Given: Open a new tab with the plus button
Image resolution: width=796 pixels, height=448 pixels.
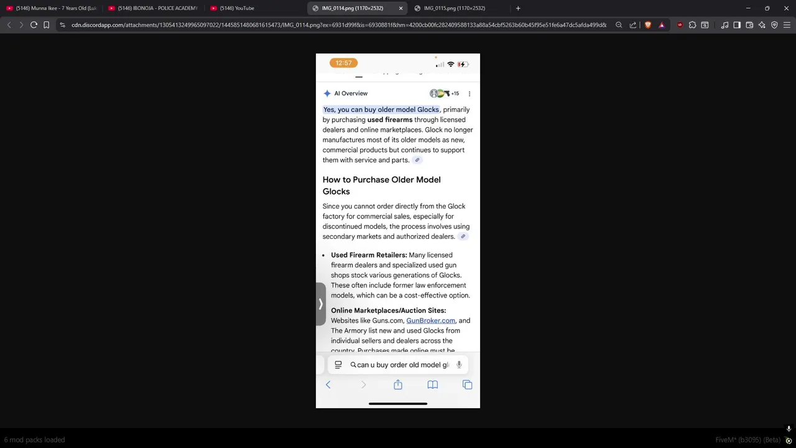Looking at the screenshot, I should [518, 8].
